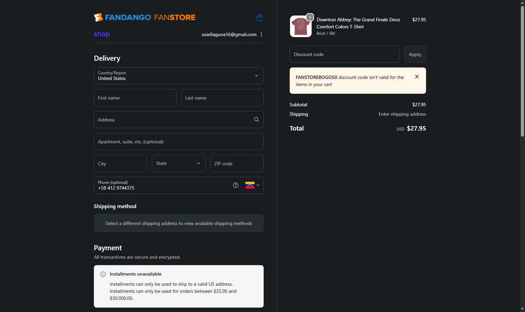Open the shopping bag cart icon
Image resolution: width=525 pixels, height=312 pixels.
[259, 18]
